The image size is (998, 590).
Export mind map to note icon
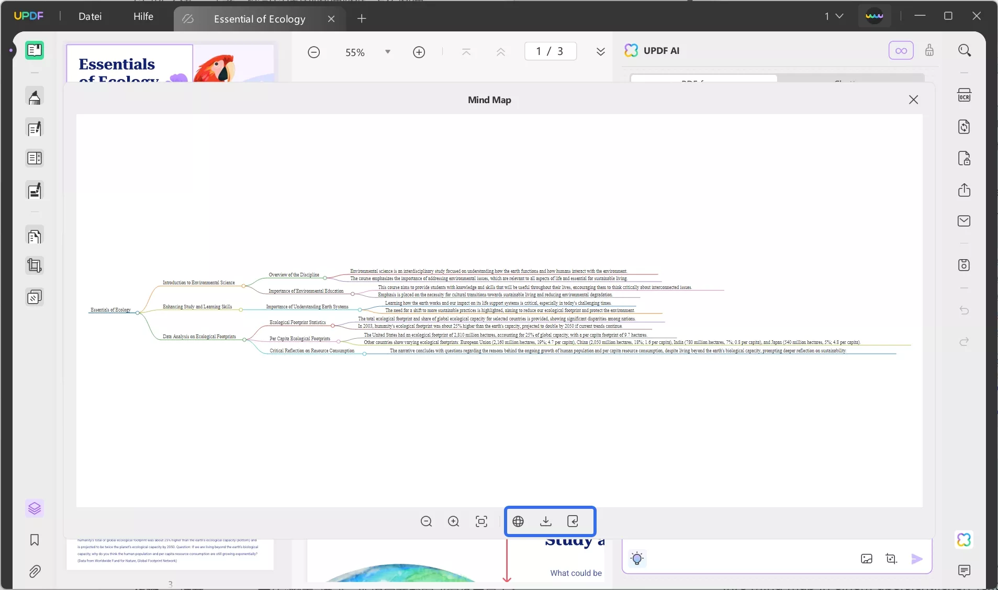[x=573, y=521]
